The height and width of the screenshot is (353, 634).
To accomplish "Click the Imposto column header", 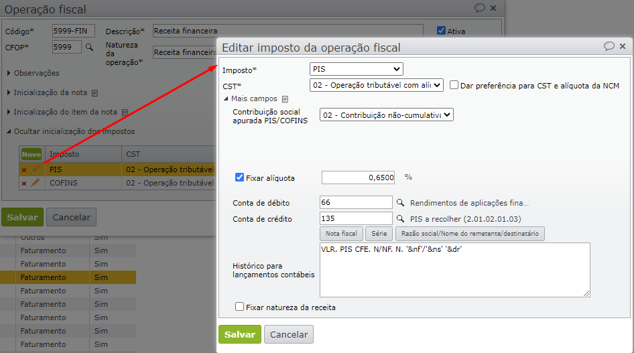I will [x=84, y=154].
